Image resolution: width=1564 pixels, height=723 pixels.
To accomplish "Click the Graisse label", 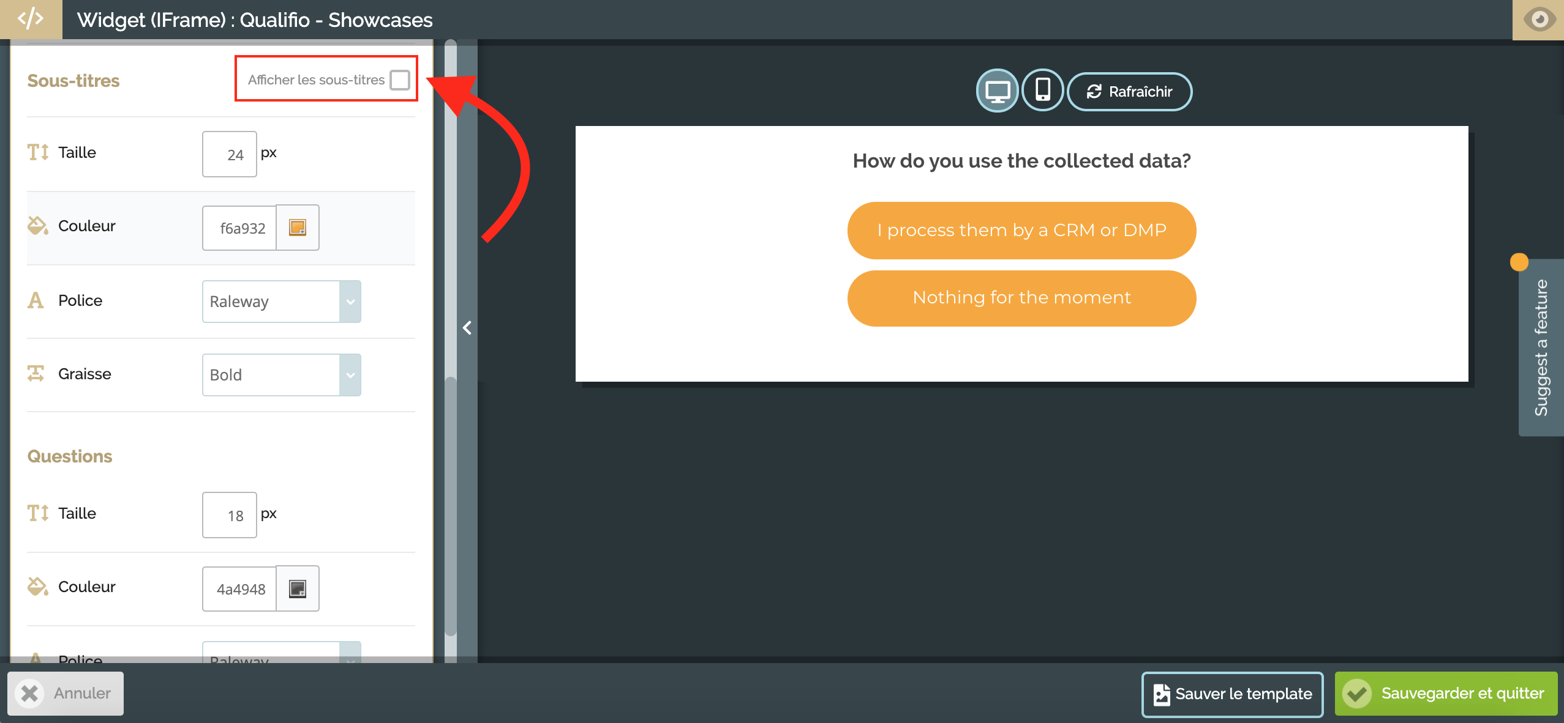I will click(x=85, y=374).
